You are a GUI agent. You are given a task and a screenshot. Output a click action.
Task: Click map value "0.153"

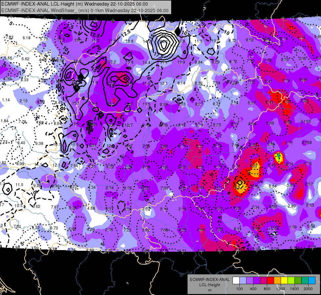pos(306,121)
